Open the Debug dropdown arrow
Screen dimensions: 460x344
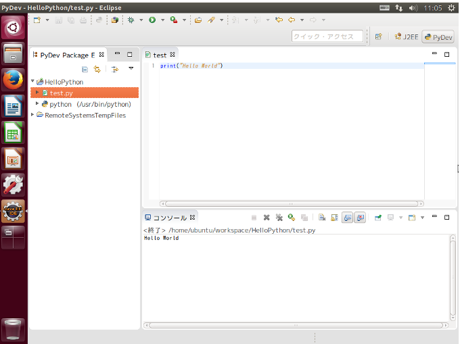pyautogui.click(x=141, y=20)
